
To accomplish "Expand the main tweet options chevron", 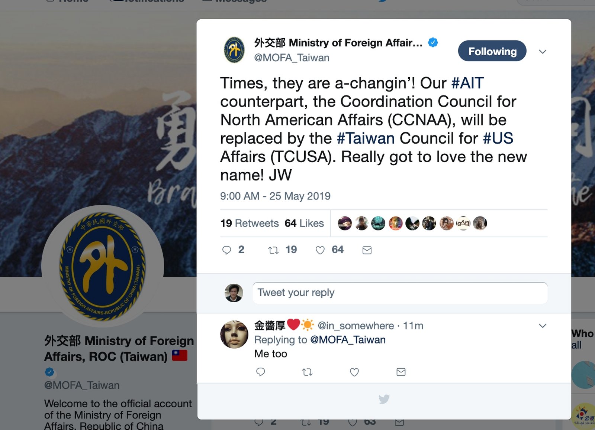I will tap(543, 52).
